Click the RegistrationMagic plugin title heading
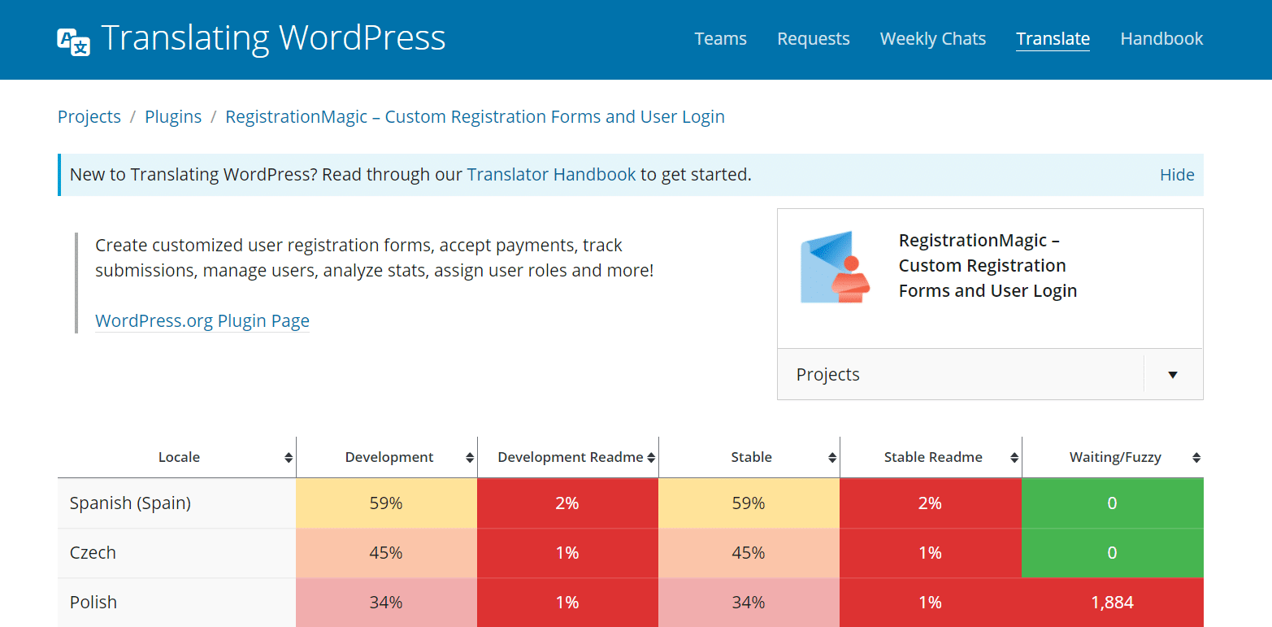 point(988,266)
